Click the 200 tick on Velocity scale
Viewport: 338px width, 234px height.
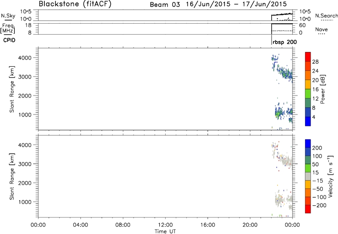[317, 148]
